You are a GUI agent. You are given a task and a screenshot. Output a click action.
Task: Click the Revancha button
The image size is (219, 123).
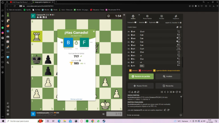click(x=168, y=86)
